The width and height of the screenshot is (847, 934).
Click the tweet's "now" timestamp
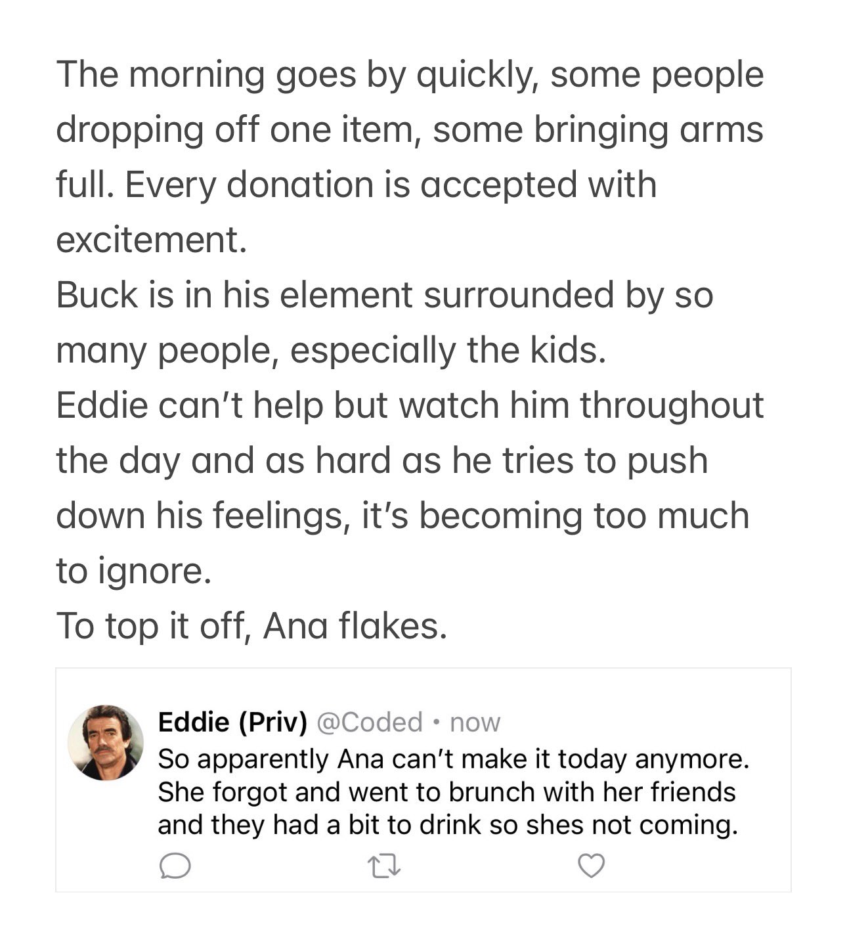475,723
